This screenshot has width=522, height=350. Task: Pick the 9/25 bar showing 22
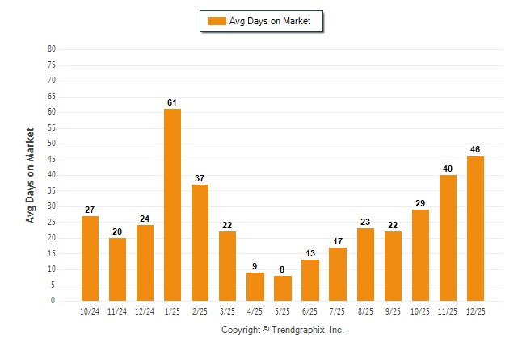[x=393, y=266]
